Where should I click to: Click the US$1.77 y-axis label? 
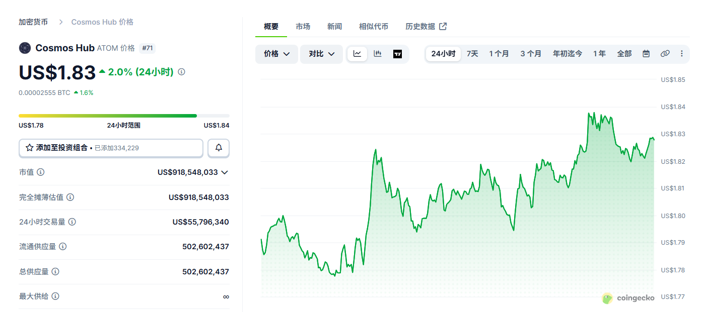pos(673,297)
